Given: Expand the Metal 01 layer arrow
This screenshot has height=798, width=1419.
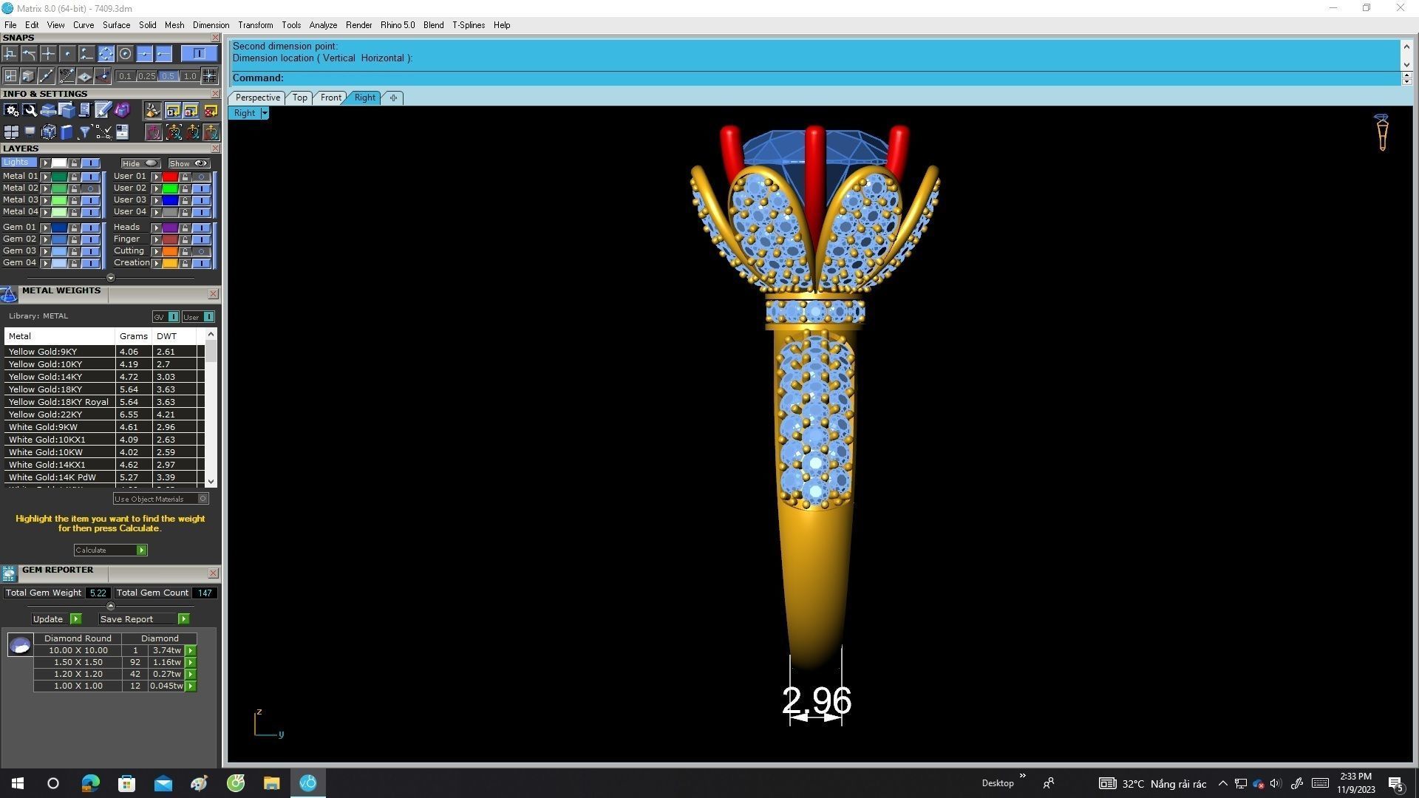Looking at the screenshot, I should pos(45,177).
